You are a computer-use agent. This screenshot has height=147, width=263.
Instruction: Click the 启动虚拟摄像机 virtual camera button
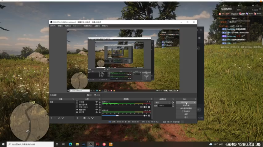(186, 108)
